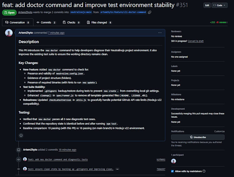Open commit 'feat: add neu doctor command' link
Screen dimensions: 234x177
pyautogui.click(x=58, y=160)
